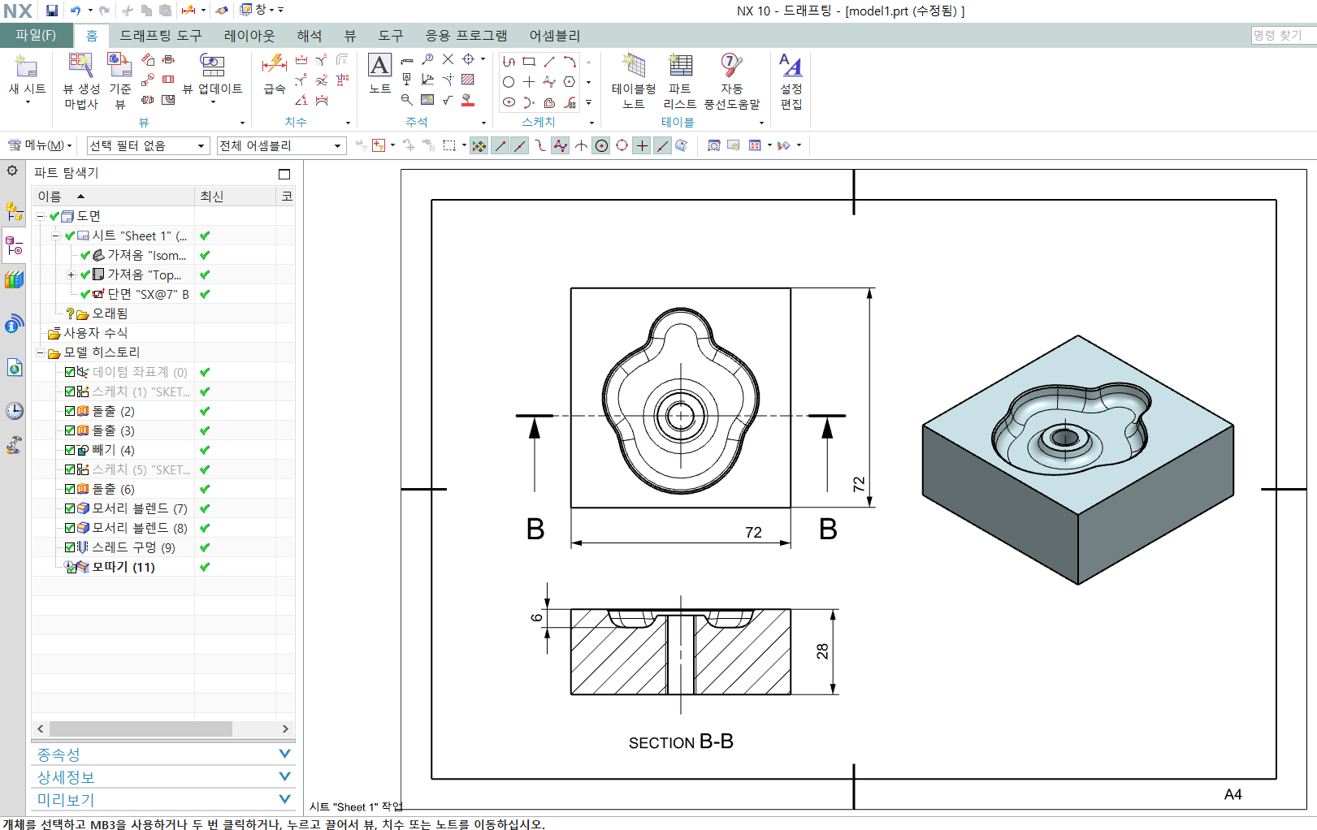The height and width of the screenshot is (830, 1317).
Task: Open the 메뉴(M) dropdown
Action: point(40,145)
